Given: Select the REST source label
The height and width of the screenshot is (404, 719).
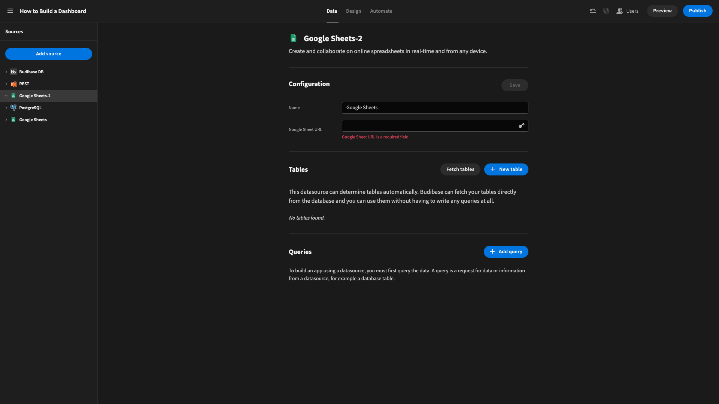Looking at the screenshot, I should [24, 84].
